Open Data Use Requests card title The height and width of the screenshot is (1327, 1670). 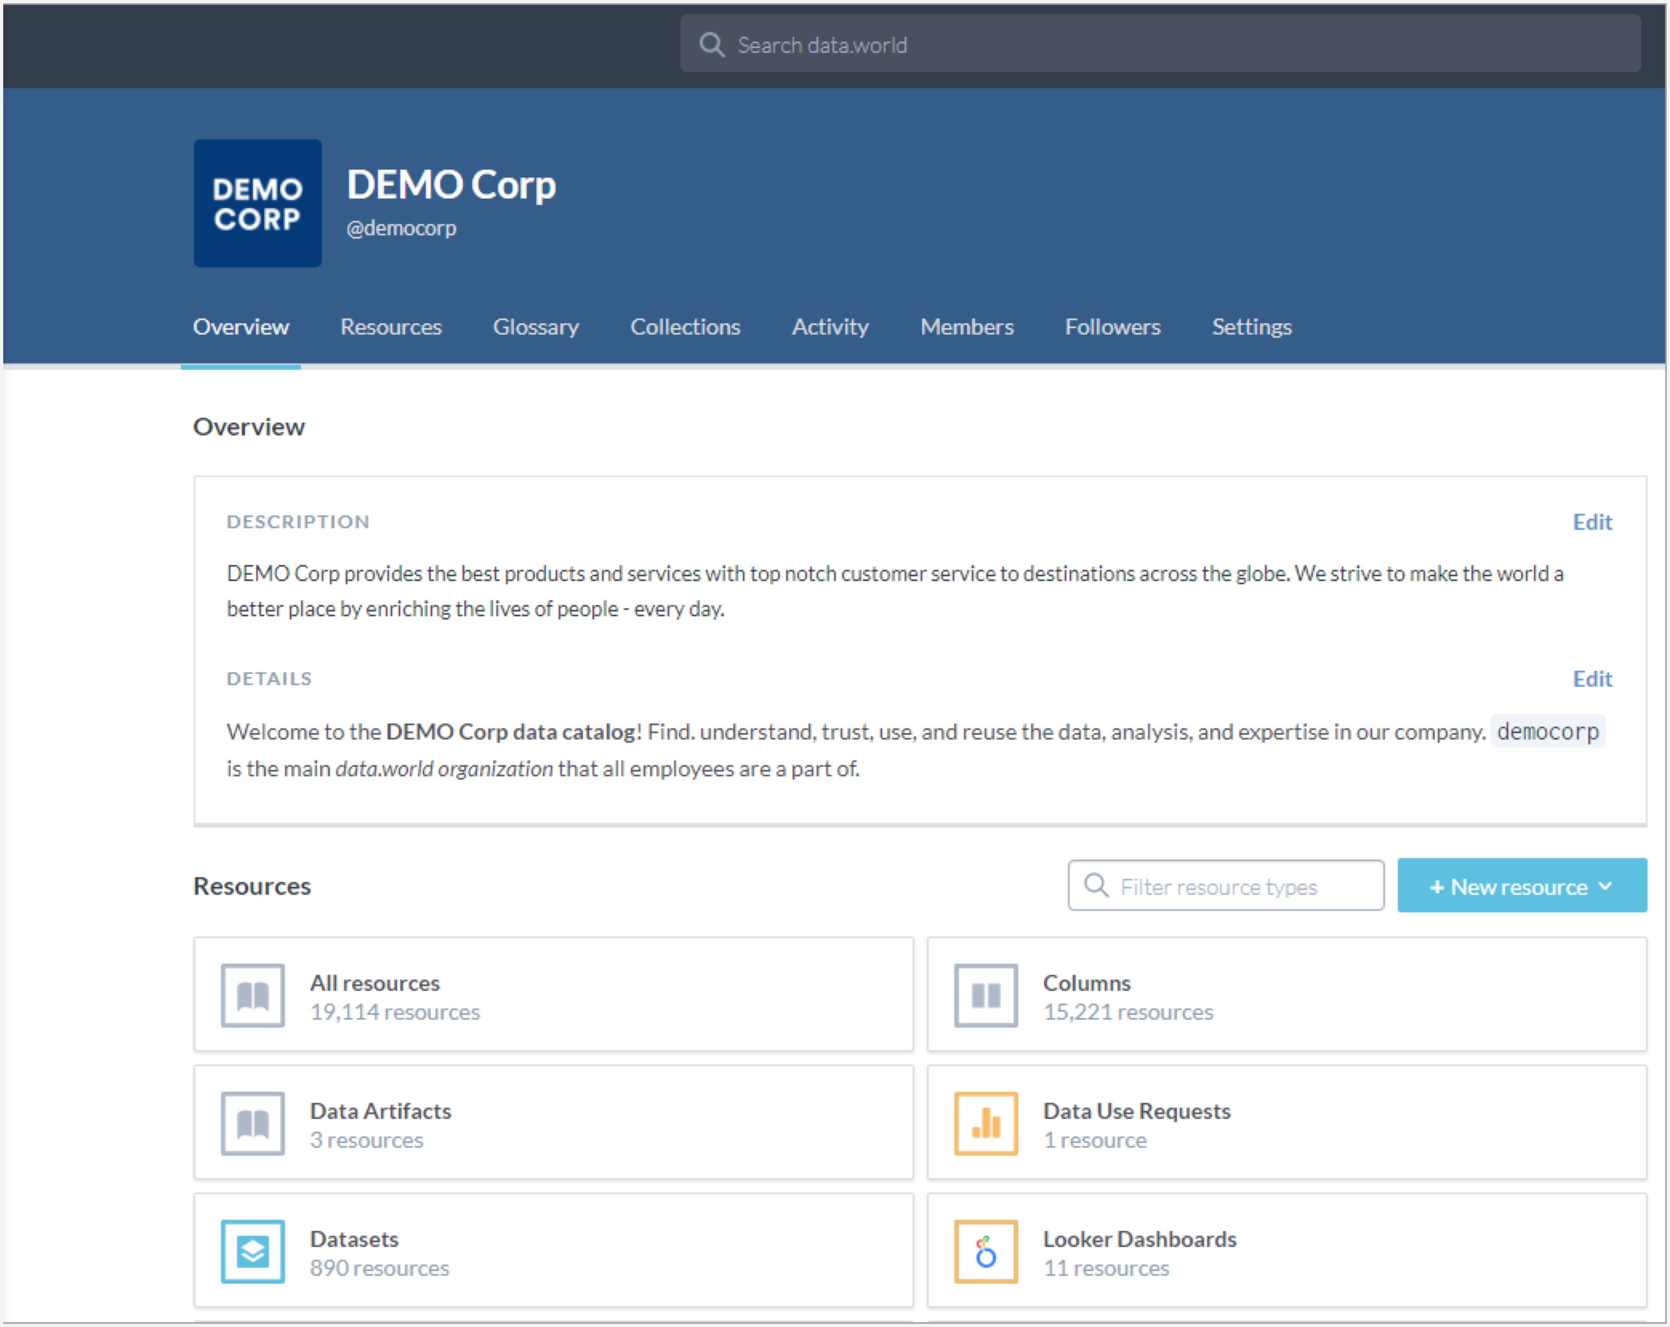(1136, 1111)
